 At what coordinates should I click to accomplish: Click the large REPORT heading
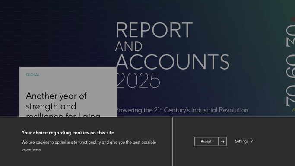(154, 30)
